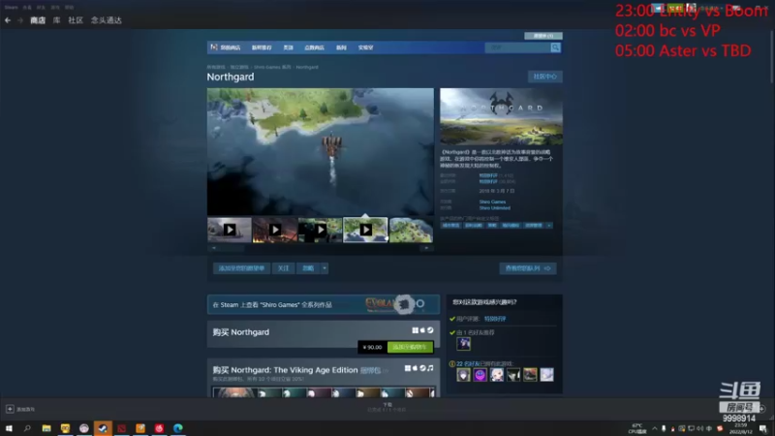775x436 pixels.
Task: Go forward with the Steam forward arrow
Action: 20,20
